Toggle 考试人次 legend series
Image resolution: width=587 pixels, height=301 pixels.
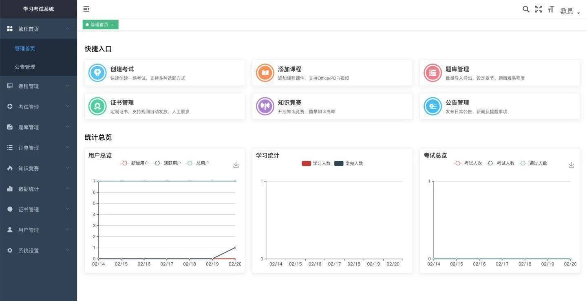pyautogui.click(x=468, y=163)
